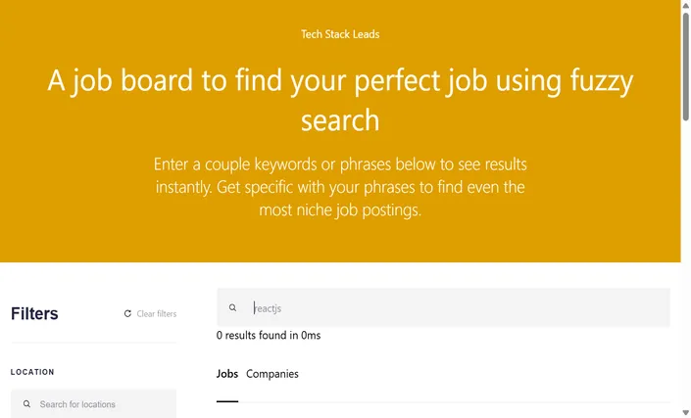Click the vertical scrollbar thumb
691x418 pixels.
tap(686, 66)
